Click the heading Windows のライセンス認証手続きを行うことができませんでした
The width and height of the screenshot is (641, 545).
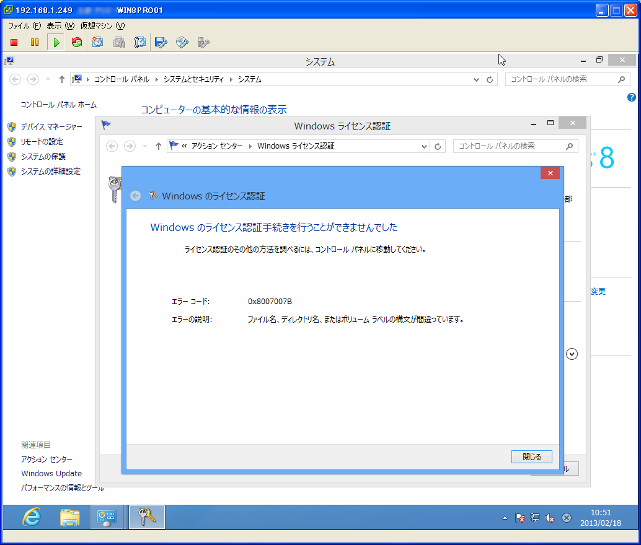pos(274,227)
